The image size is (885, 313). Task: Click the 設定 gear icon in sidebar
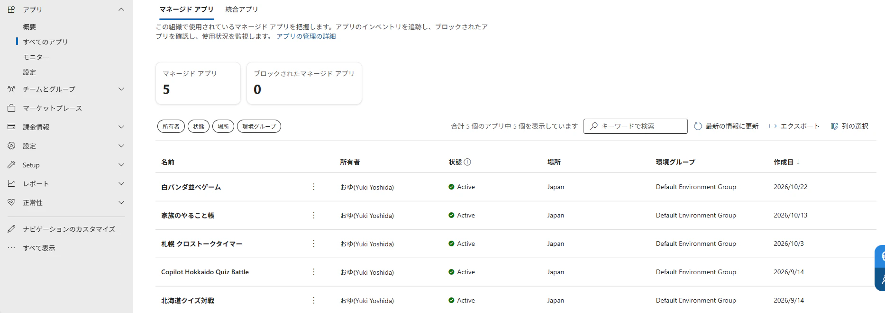click(x=11, y=146)
